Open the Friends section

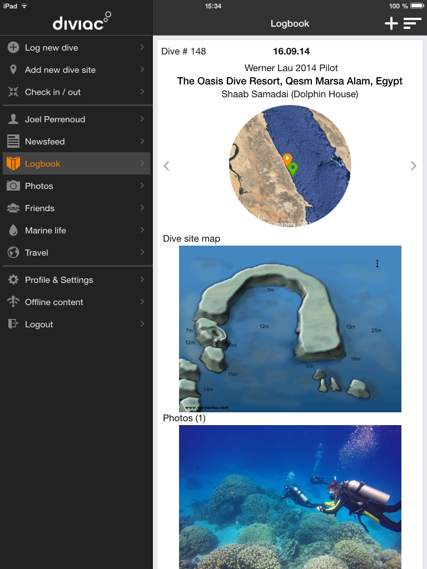click(76, 208)
